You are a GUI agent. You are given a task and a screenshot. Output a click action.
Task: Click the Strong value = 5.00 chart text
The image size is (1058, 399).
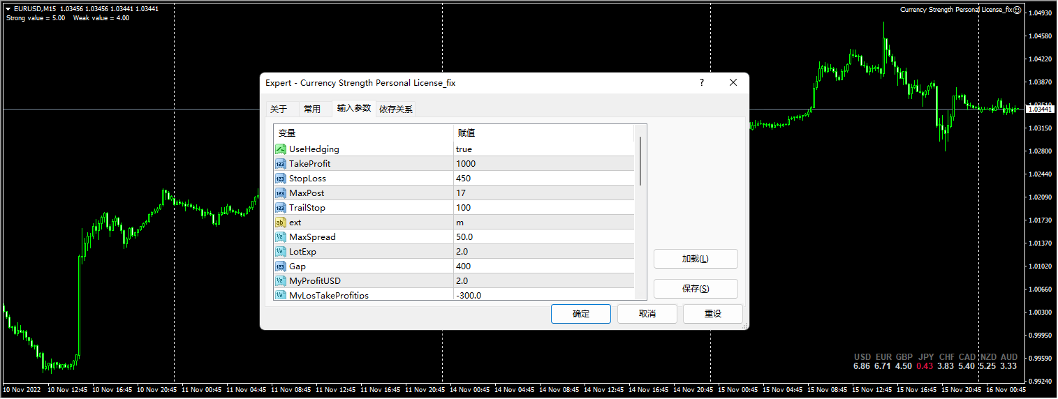click(36, 18)
